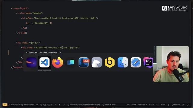Click the Prettier formatter status item
Screen dimensions: 193x108
[x=176, y=105]
